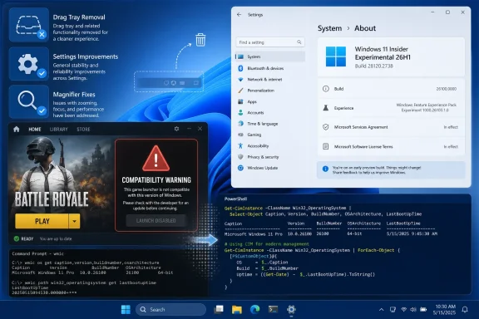This screenshot has width=479, height=319.
Task: Open Task View on taskbar
Action: [x=219, y=310]
